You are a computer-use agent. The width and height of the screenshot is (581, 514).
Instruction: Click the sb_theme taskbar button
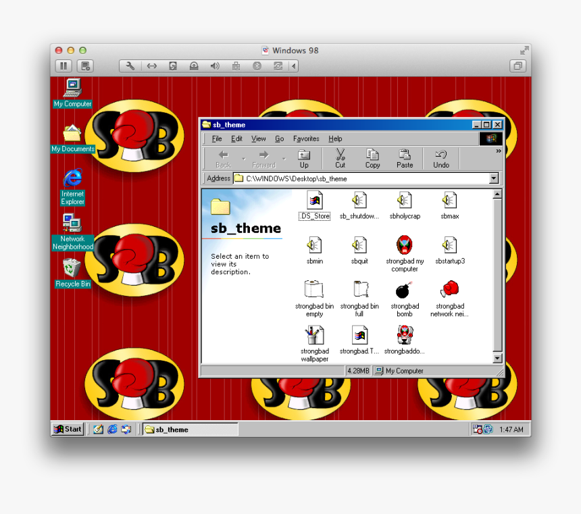[191, 429]
